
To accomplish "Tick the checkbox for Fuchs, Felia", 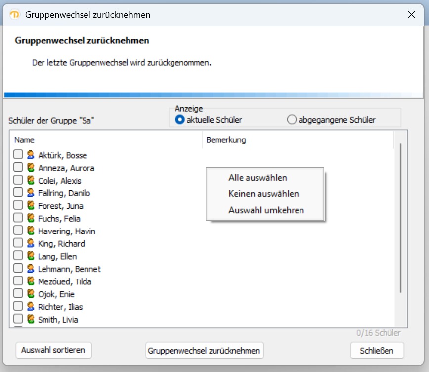I will click(18, 218).
